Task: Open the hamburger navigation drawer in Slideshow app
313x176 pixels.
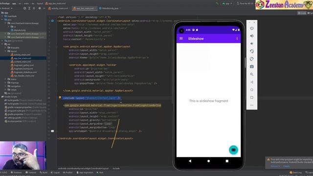Action: [181, 38]
